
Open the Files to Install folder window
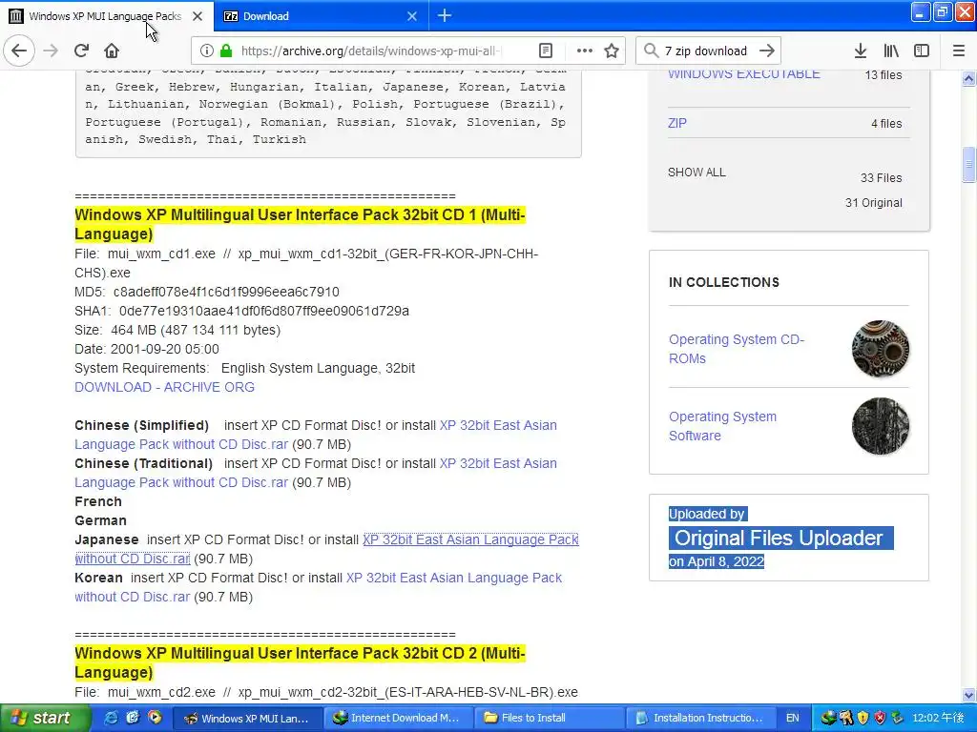pos(549,718)
